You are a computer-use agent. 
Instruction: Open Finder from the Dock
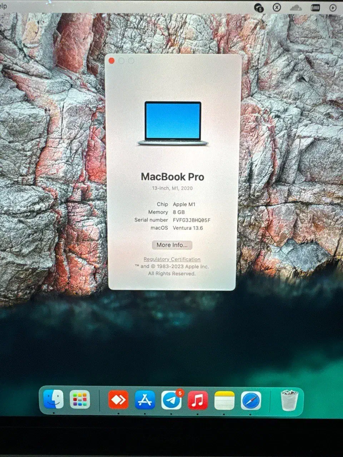54,399
